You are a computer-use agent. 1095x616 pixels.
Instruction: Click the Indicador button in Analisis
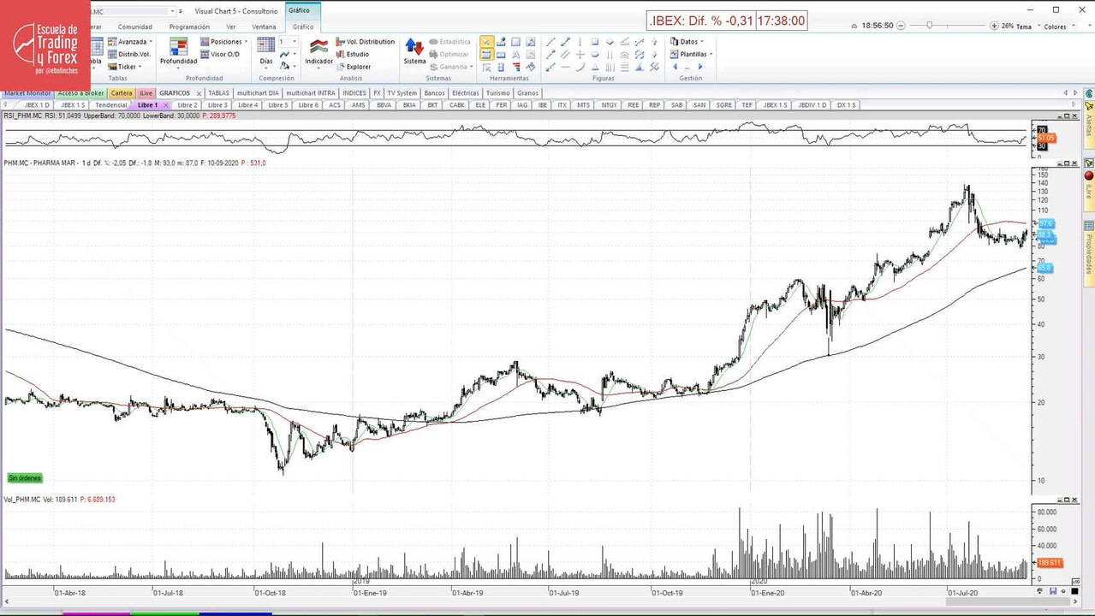(x=319, y=51)
